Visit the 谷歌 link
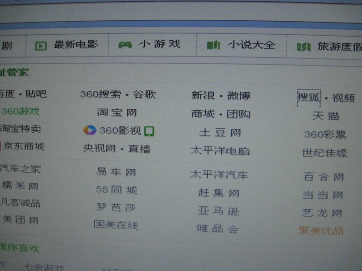 (x=144, y=94)
